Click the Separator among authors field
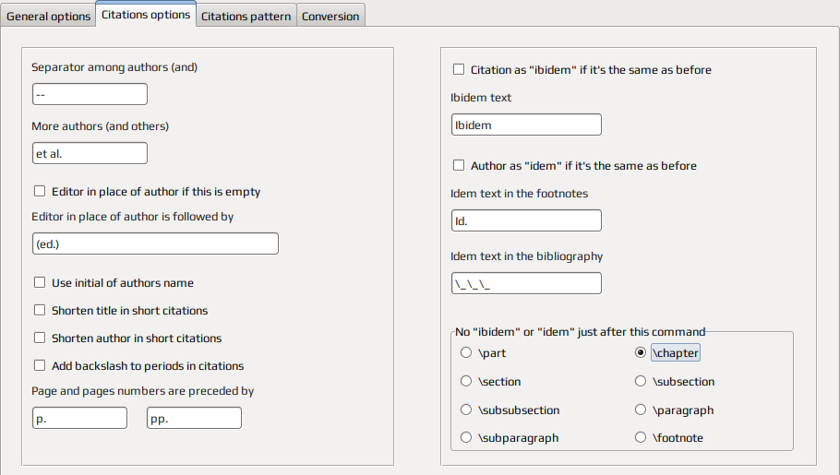840x475 pixels. point(90,94)
